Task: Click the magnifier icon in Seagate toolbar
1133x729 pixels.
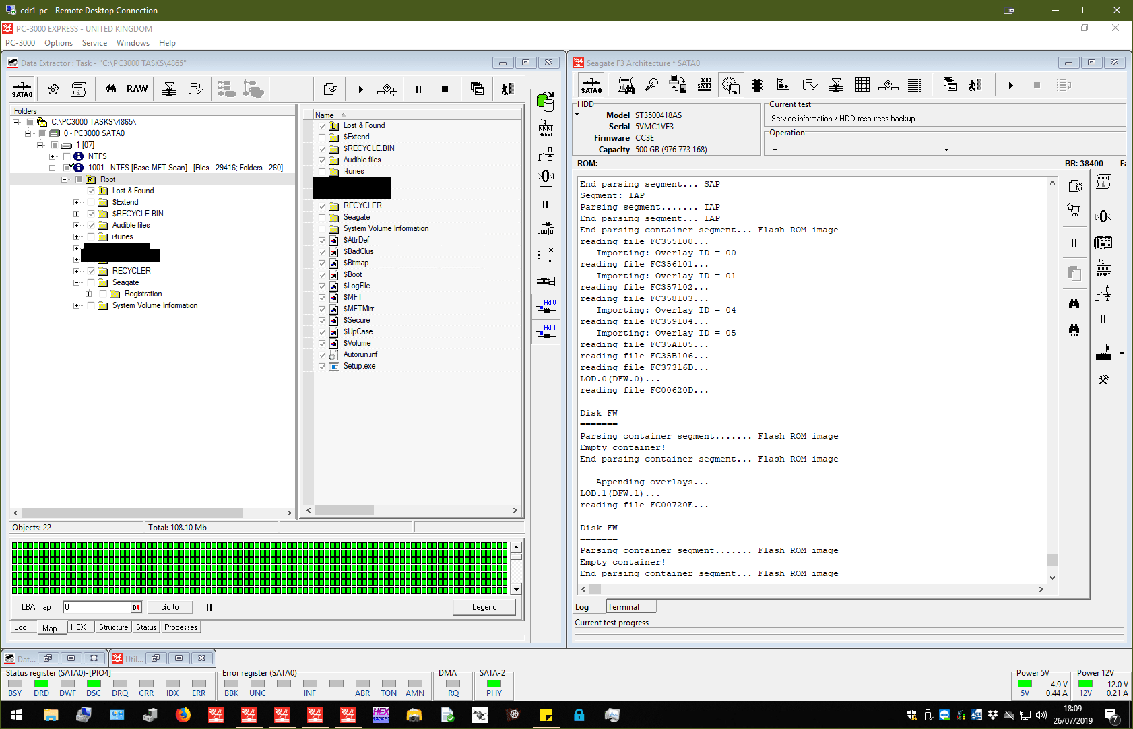Action: tap(651, 85)
